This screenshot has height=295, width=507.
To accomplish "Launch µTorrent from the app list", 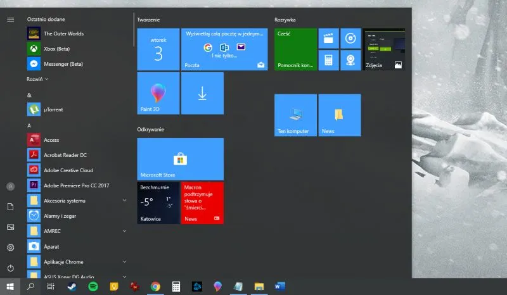I will [x=53, y=110].
